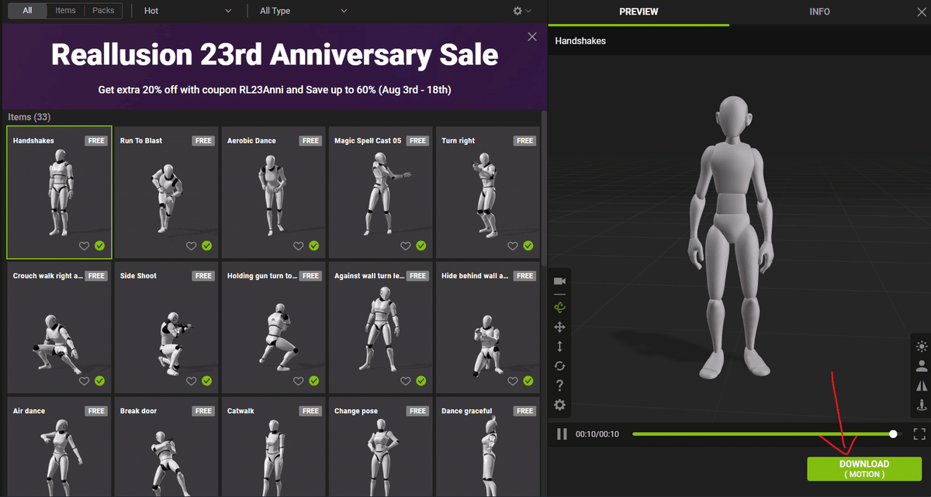Click the camera icon in preview toolbar
This screenshot has height=497, width=931.
click(x=559, y=281)
